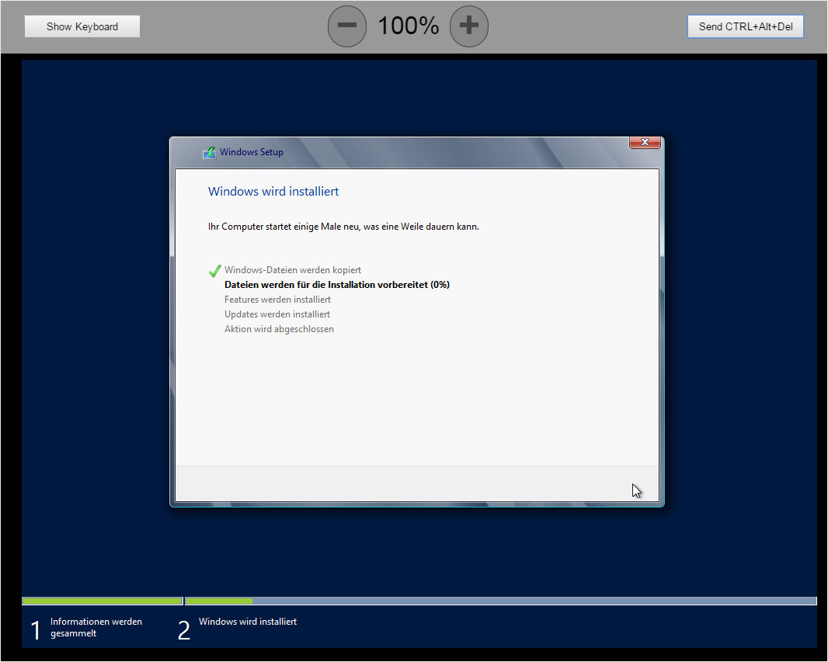Image resolution: width=828 pixels, height=662 pixels.
Task: Click the green checkmark beside Windows-Dateien werden kopiert
Action: pos(214,271)
